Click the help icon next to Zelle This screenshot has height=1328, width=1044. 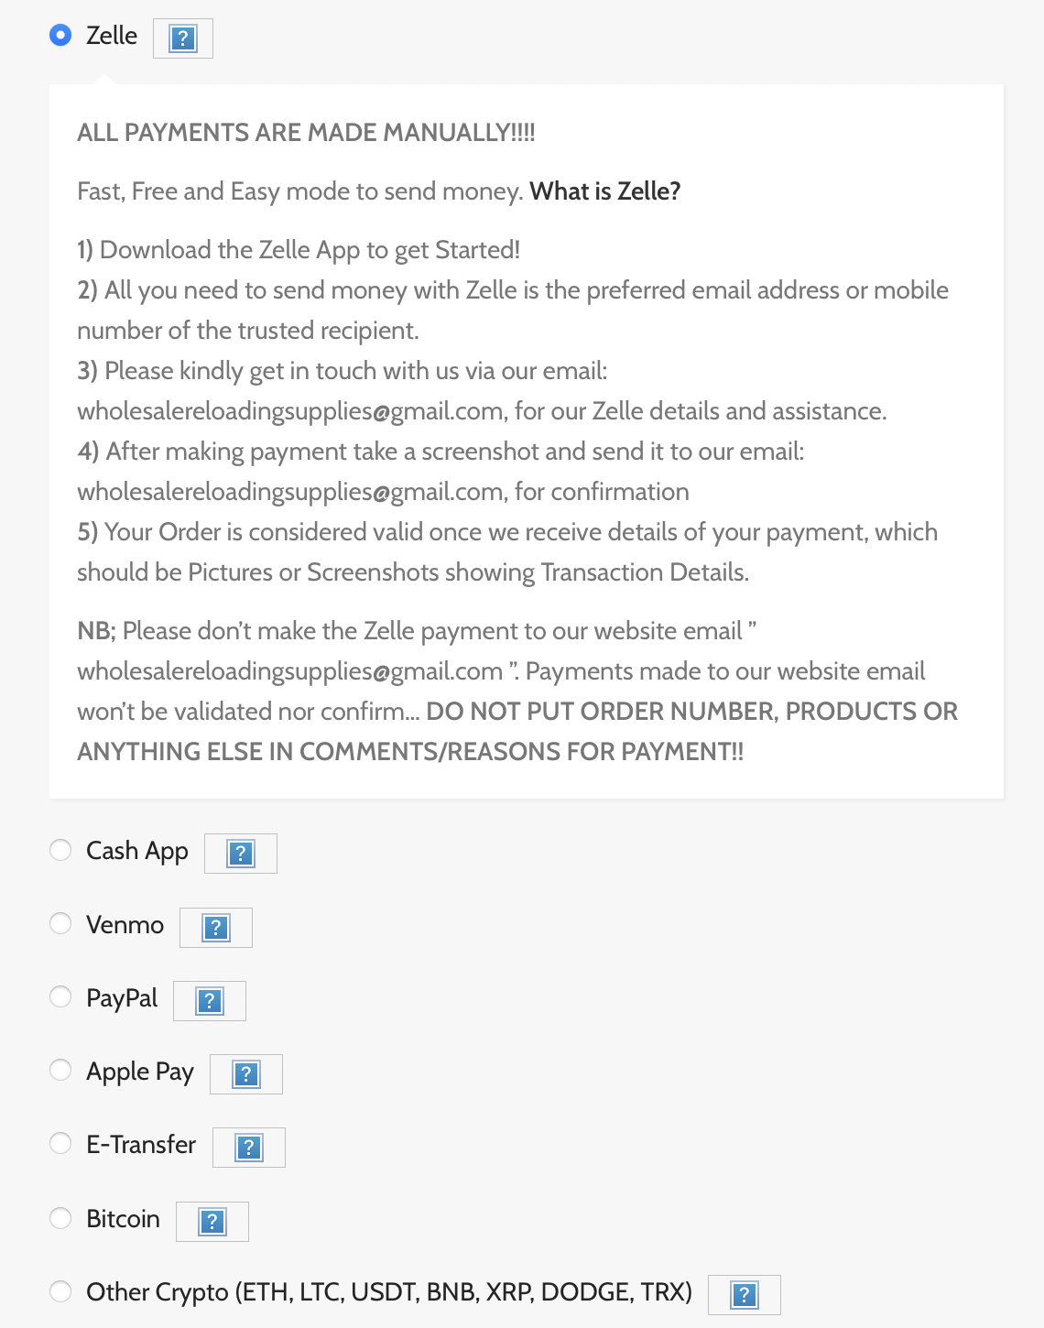(183, 38)
